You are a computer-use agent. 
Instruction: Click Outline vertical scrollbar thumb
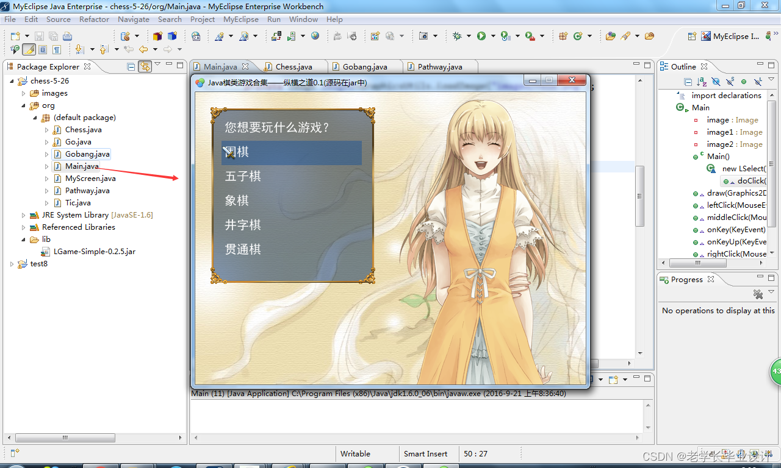772,164
